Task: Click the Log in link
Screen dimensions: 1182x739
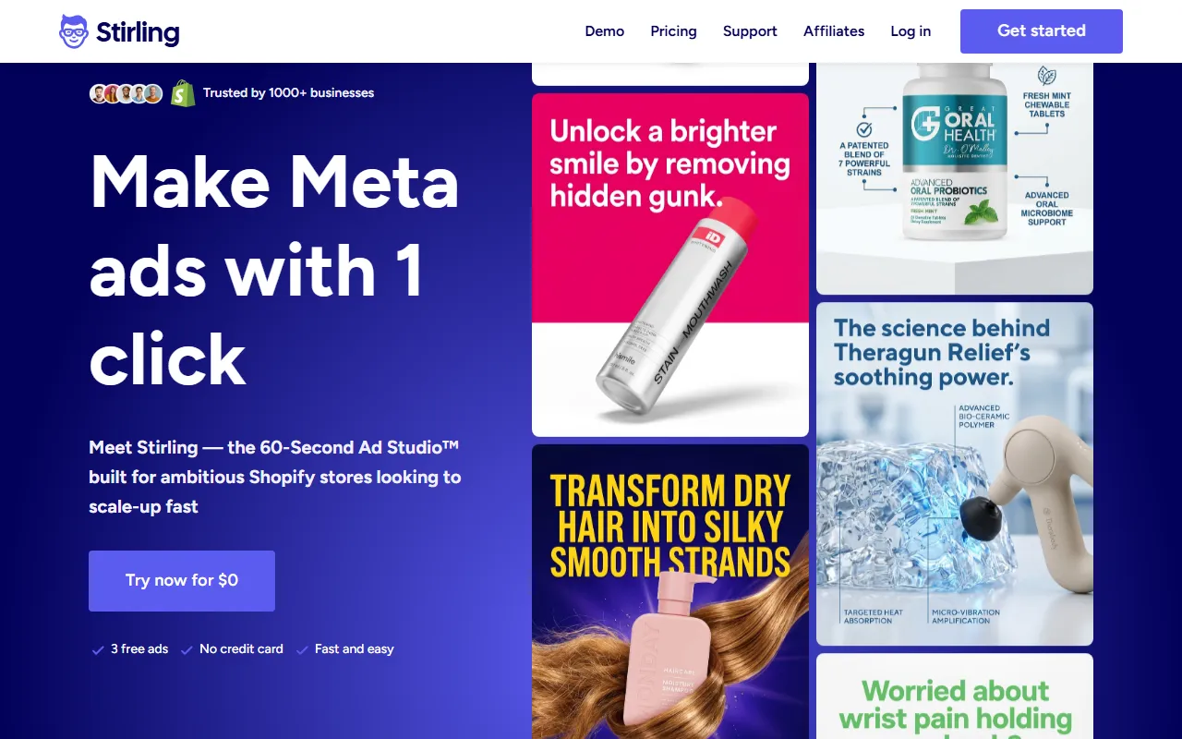Action: 911,31
